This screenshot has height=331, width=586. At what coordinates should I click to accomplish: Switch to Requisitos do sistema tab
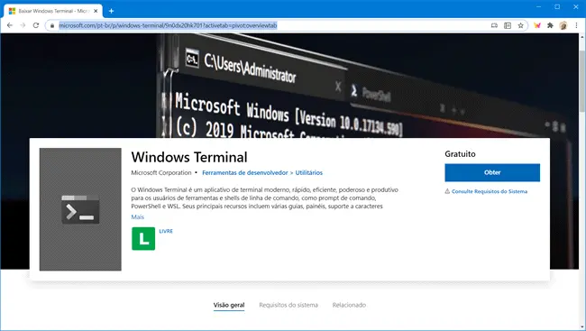coord(288,305)
